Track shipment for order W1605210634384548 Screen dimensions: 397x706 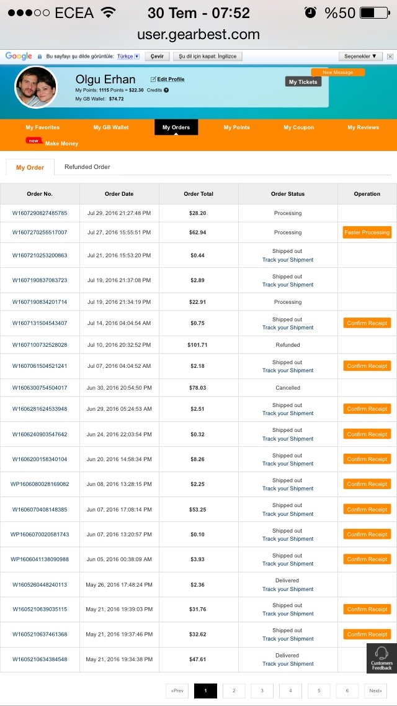(x=288, y=664)
